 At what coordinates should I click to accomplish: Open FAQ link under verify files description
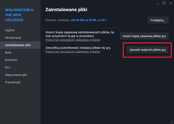tap(73, 51)
